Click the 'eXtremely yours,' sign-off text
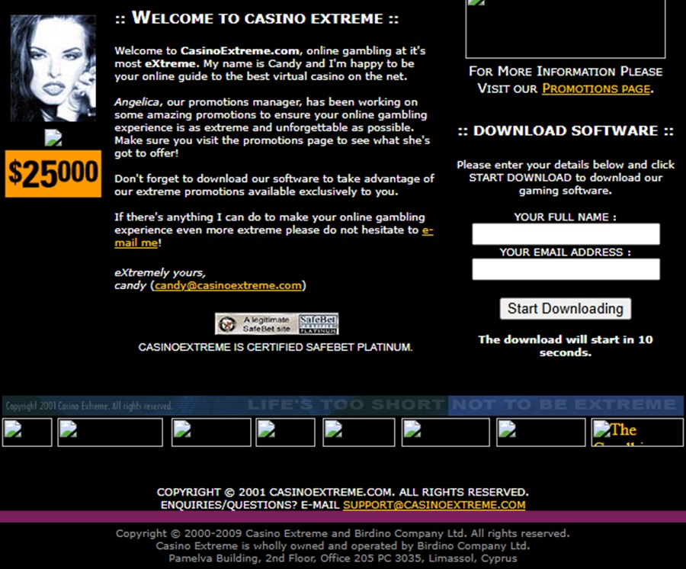The width and height of the screenshot is (686, 569). click(x=160, y=273)
